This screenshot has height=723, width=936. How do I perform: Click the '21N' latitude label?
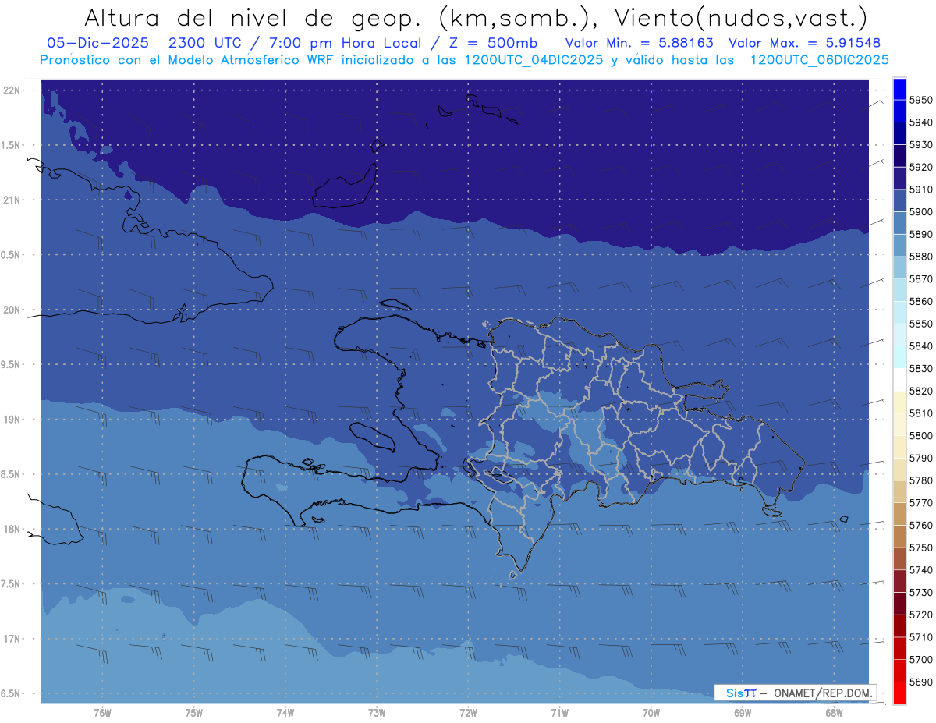pyautogui.click(x=13, y=200)
